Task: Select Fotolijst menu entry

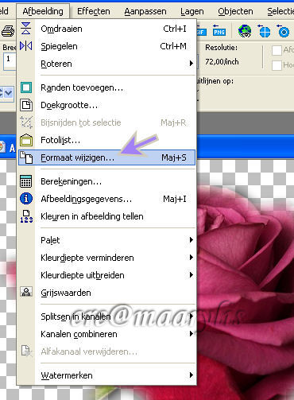Action: tap(106, 140)
